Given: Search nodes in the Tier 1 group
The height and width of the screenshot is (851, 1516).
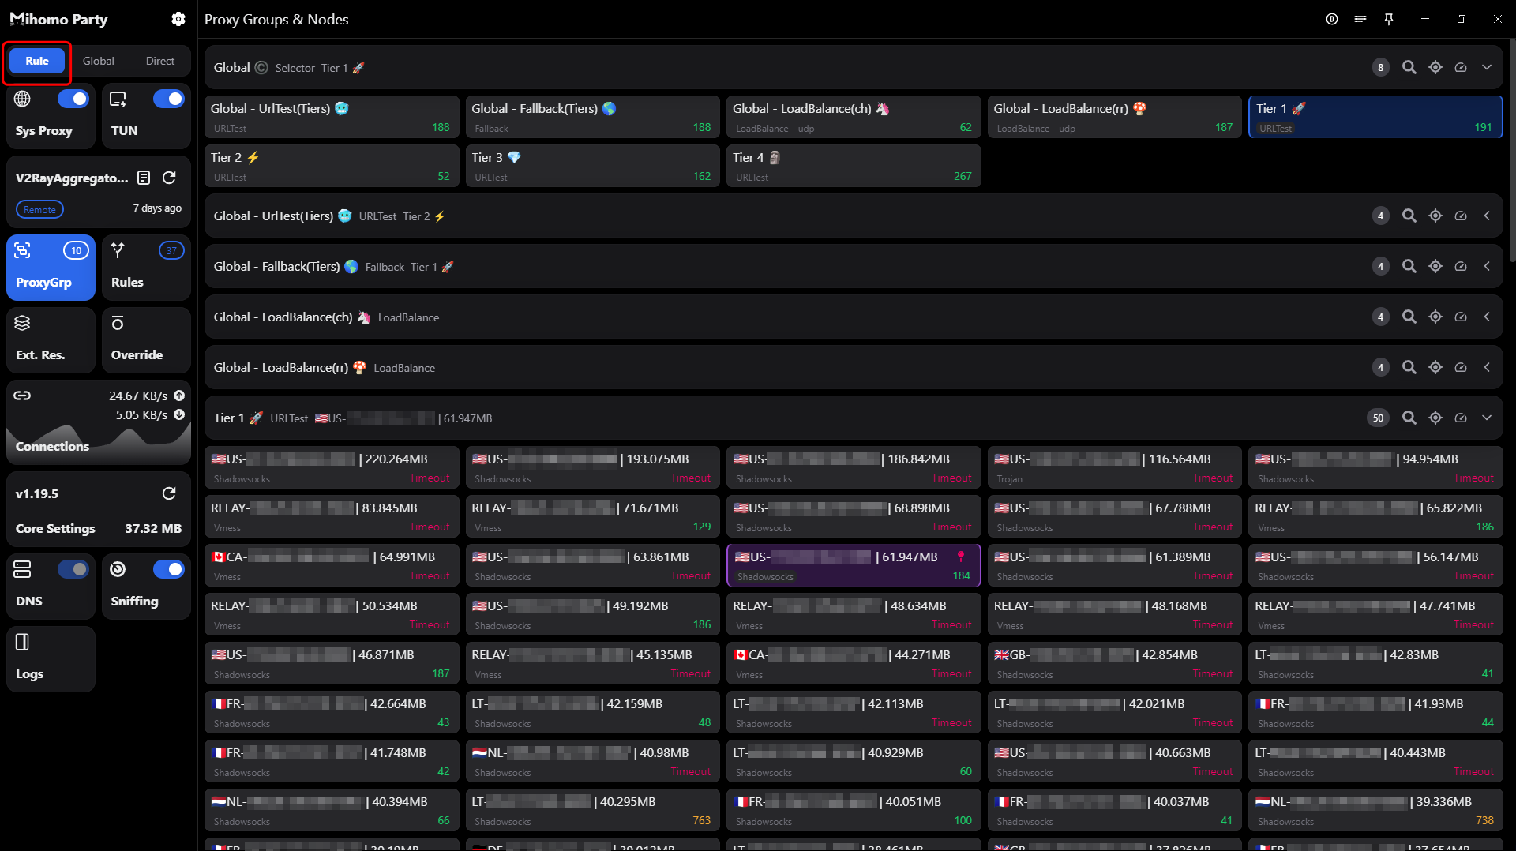Looking at the screenshot, I should pos(1409,418).
